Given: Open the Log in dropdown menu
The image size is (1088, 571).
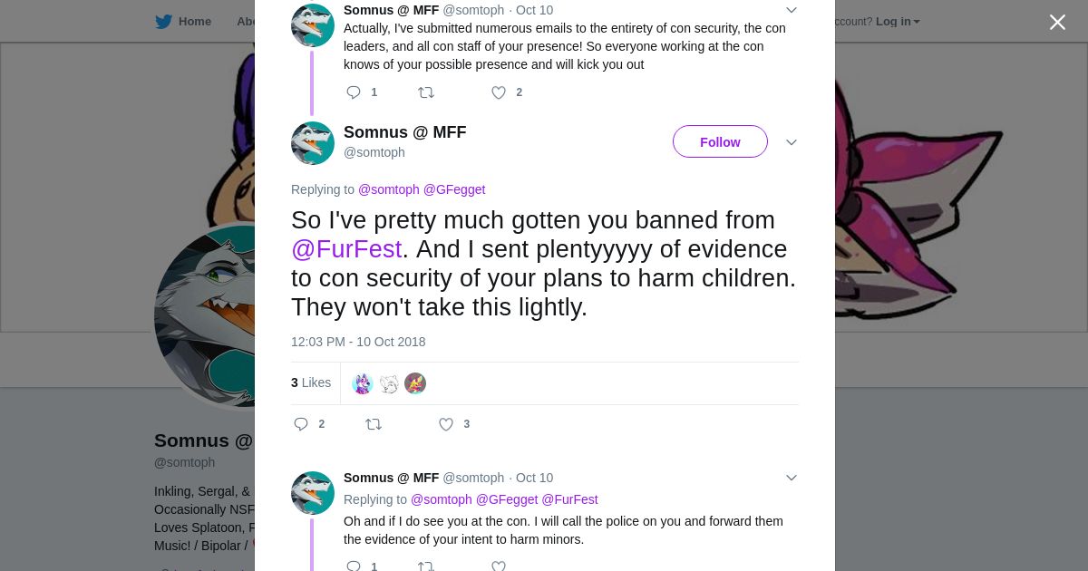Looking at the screenshot, I should click(898, 21).
